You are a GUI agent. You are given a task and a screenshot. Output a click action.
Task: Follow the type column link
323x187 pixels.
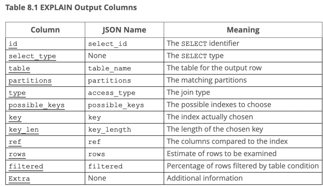[17, 93]
